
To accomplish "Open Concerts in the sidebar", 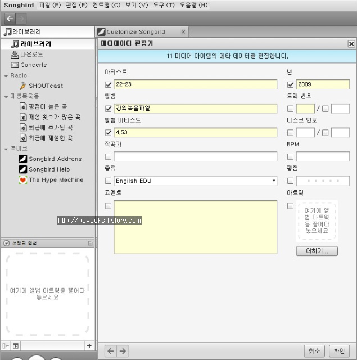I will coord(29,65).
